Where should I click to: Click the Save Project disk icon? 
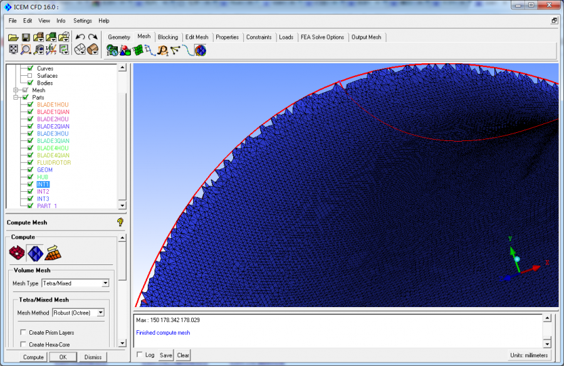26,38
